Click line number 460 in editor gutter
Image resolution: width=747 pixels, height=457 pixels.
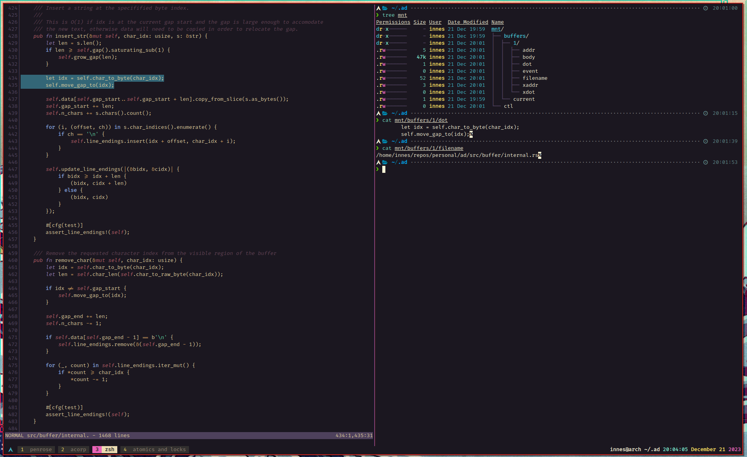point(13,260)
